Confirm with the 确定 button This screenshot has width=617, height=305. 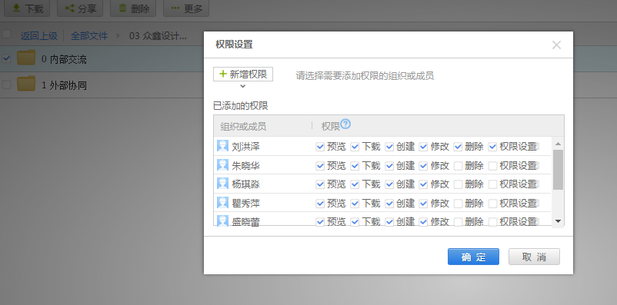(473, 257)
